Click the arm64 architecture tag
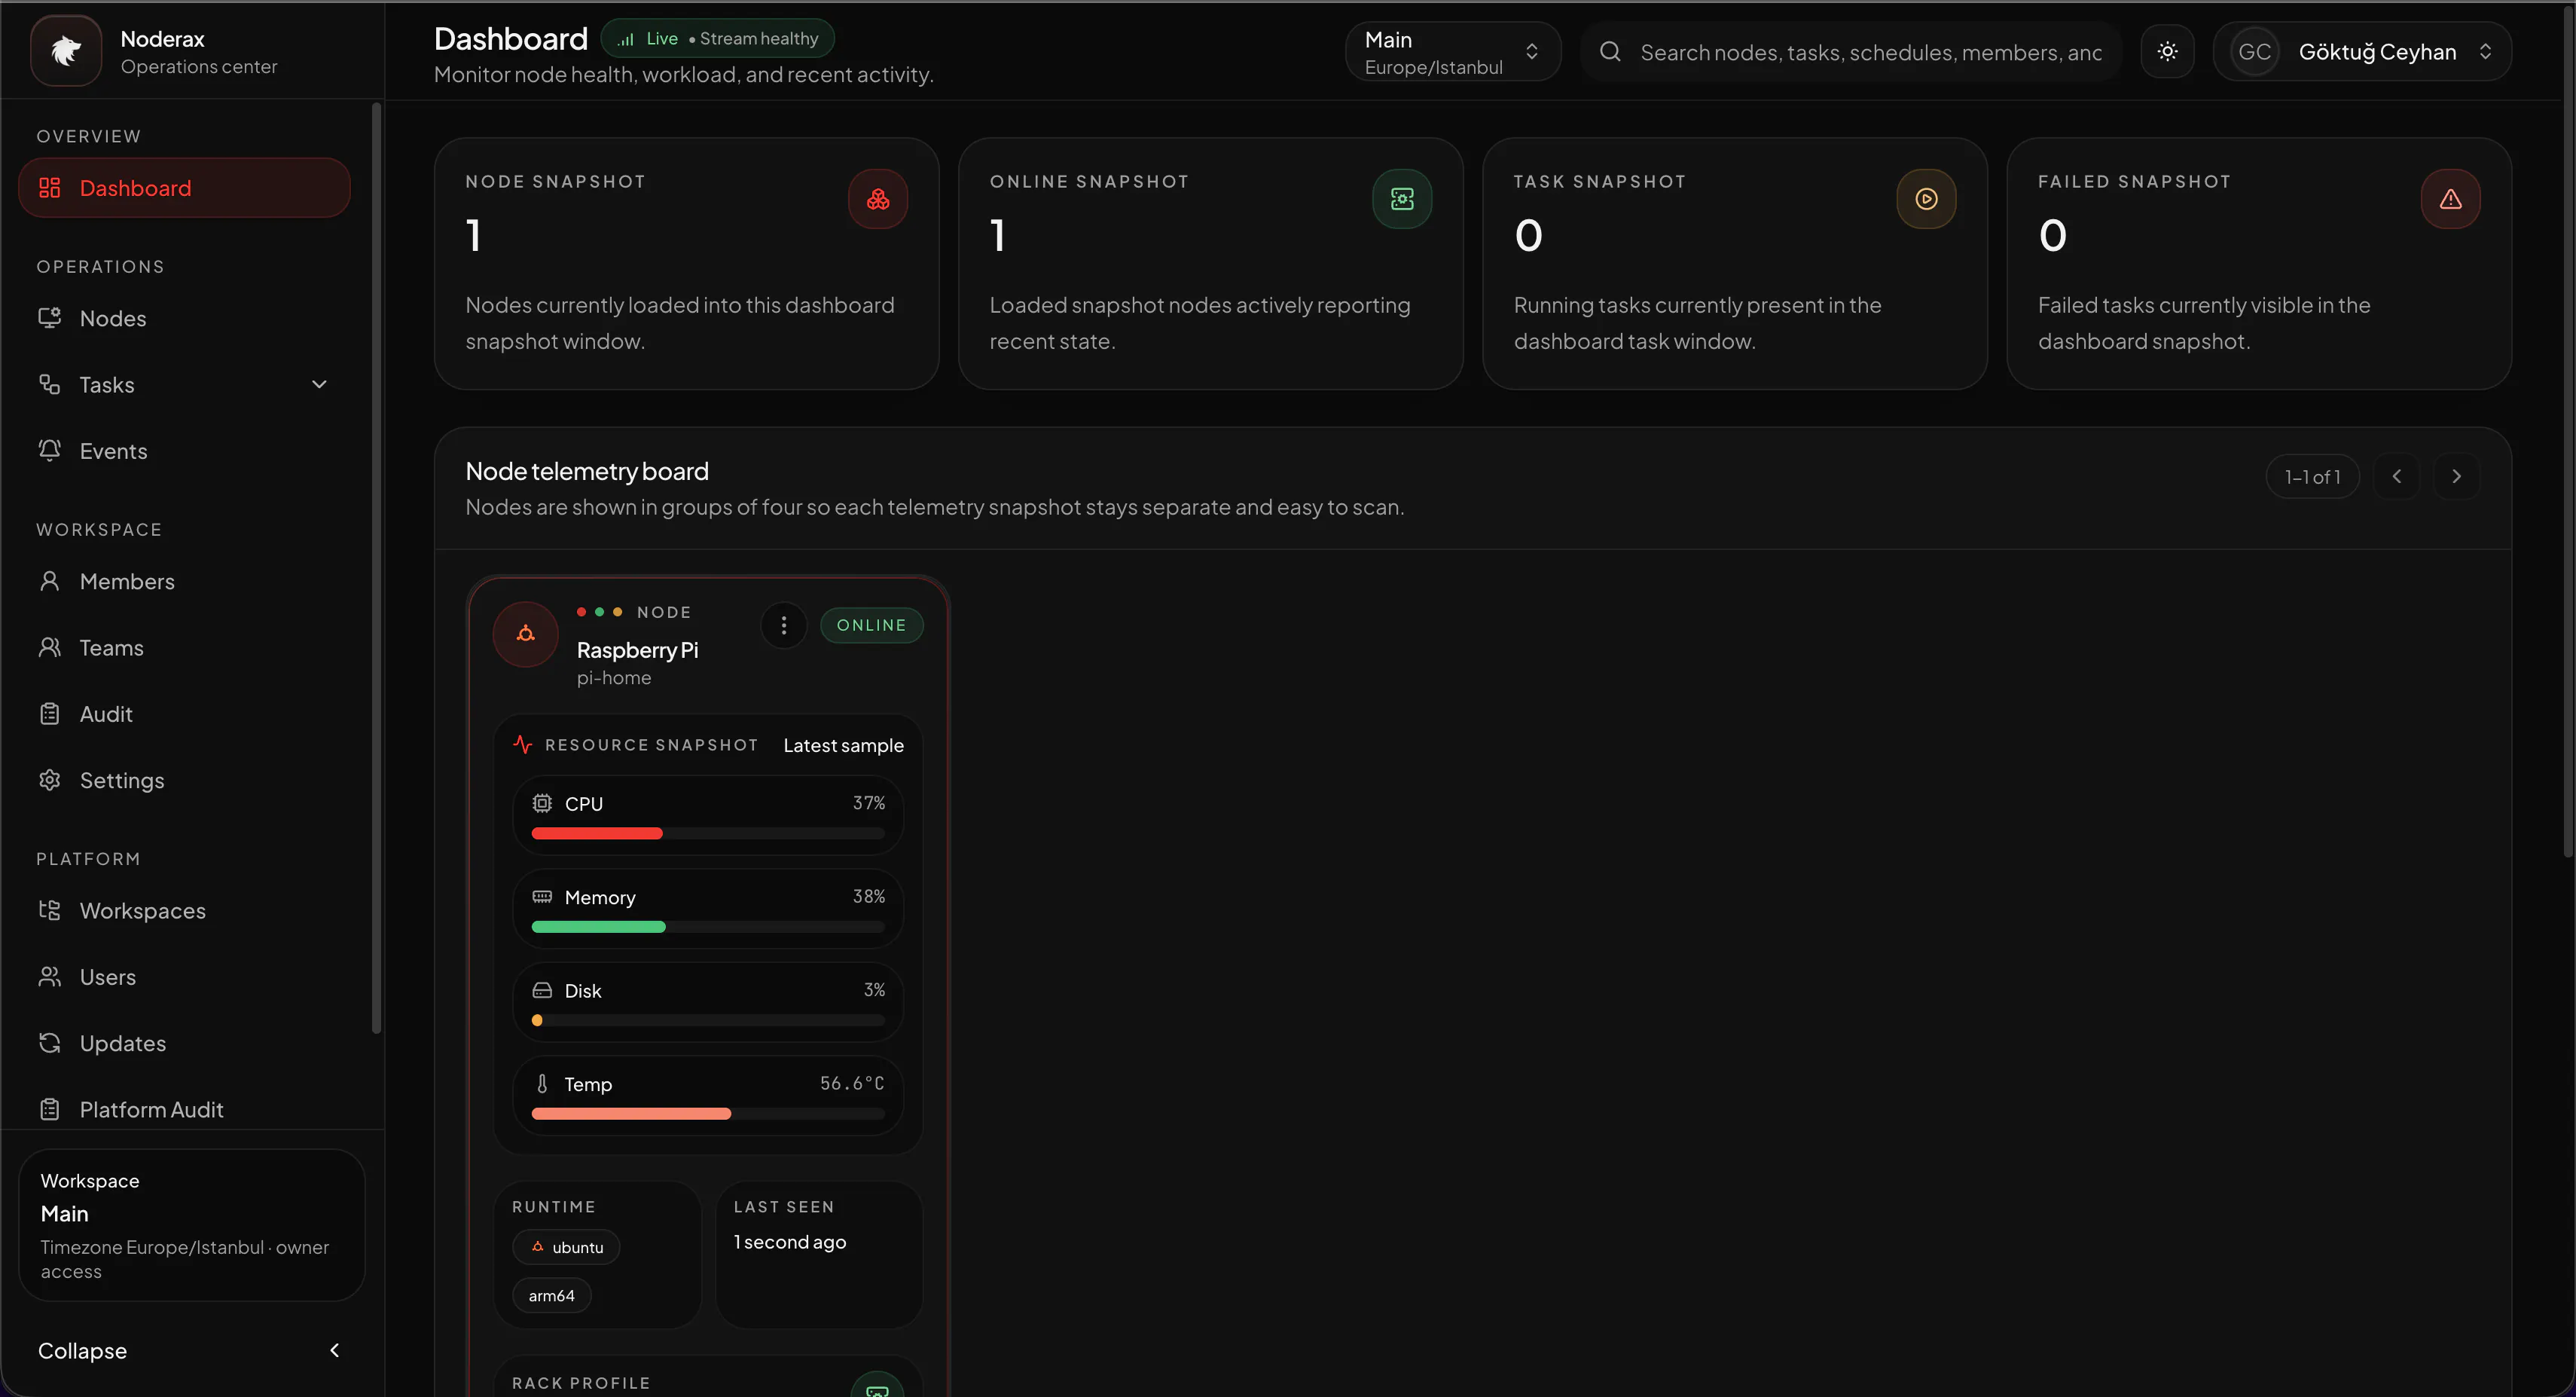This screenshot has height=1397, width=2576. pyautogui.click(x=552, y=1295)
